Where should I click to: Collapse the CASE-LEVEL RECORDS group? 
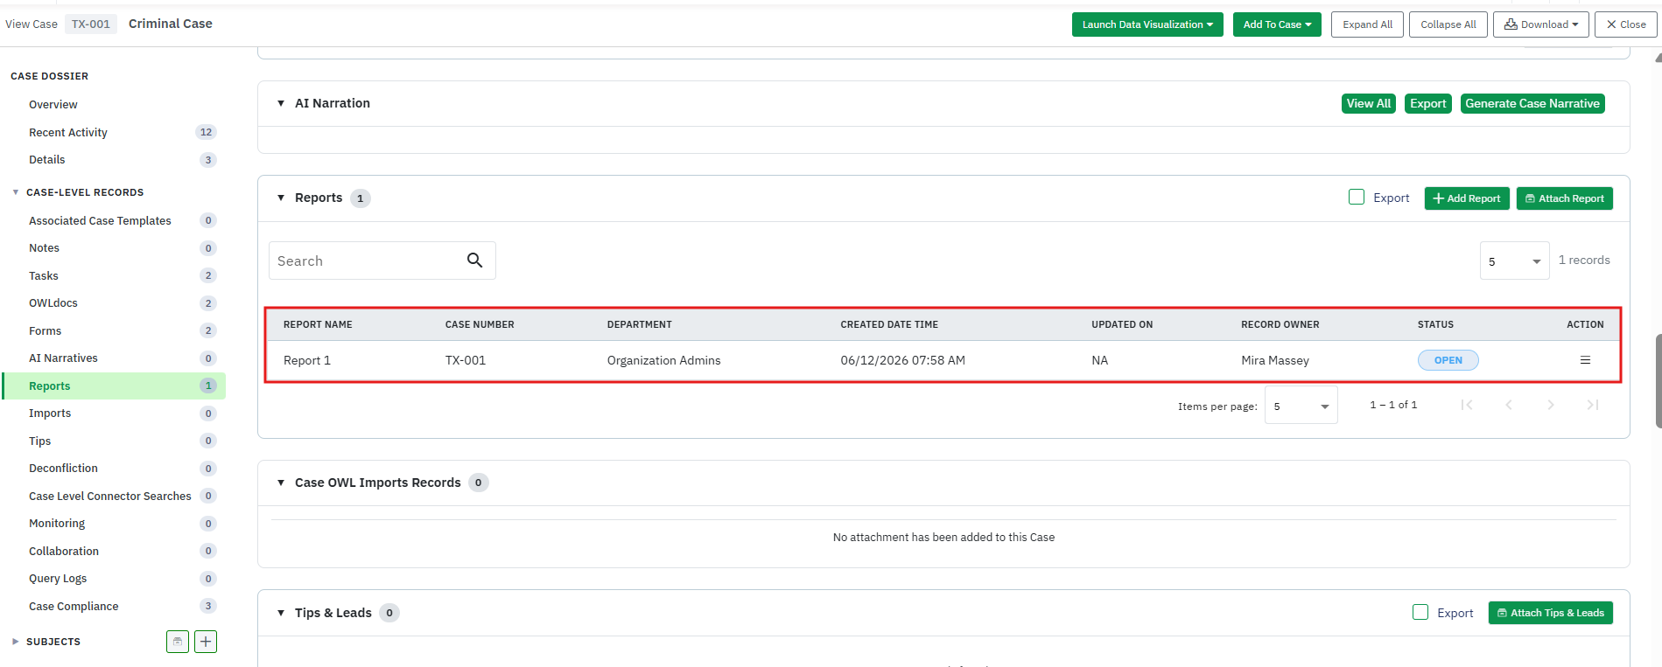click(16, 192)
